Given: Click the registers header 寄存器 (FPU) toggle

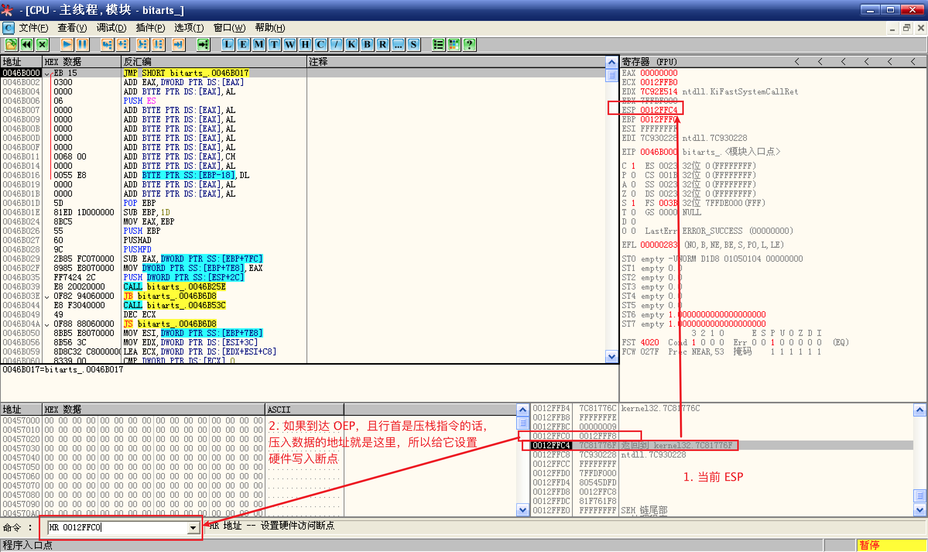Looking at the screenshot, I should 649,62.
